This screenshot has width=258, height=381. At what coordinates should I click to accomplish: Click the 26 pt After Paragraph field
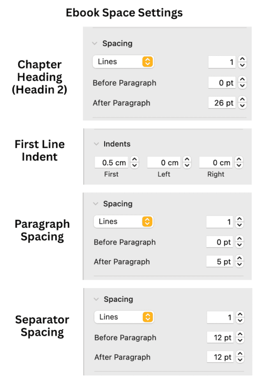(222, 103)
